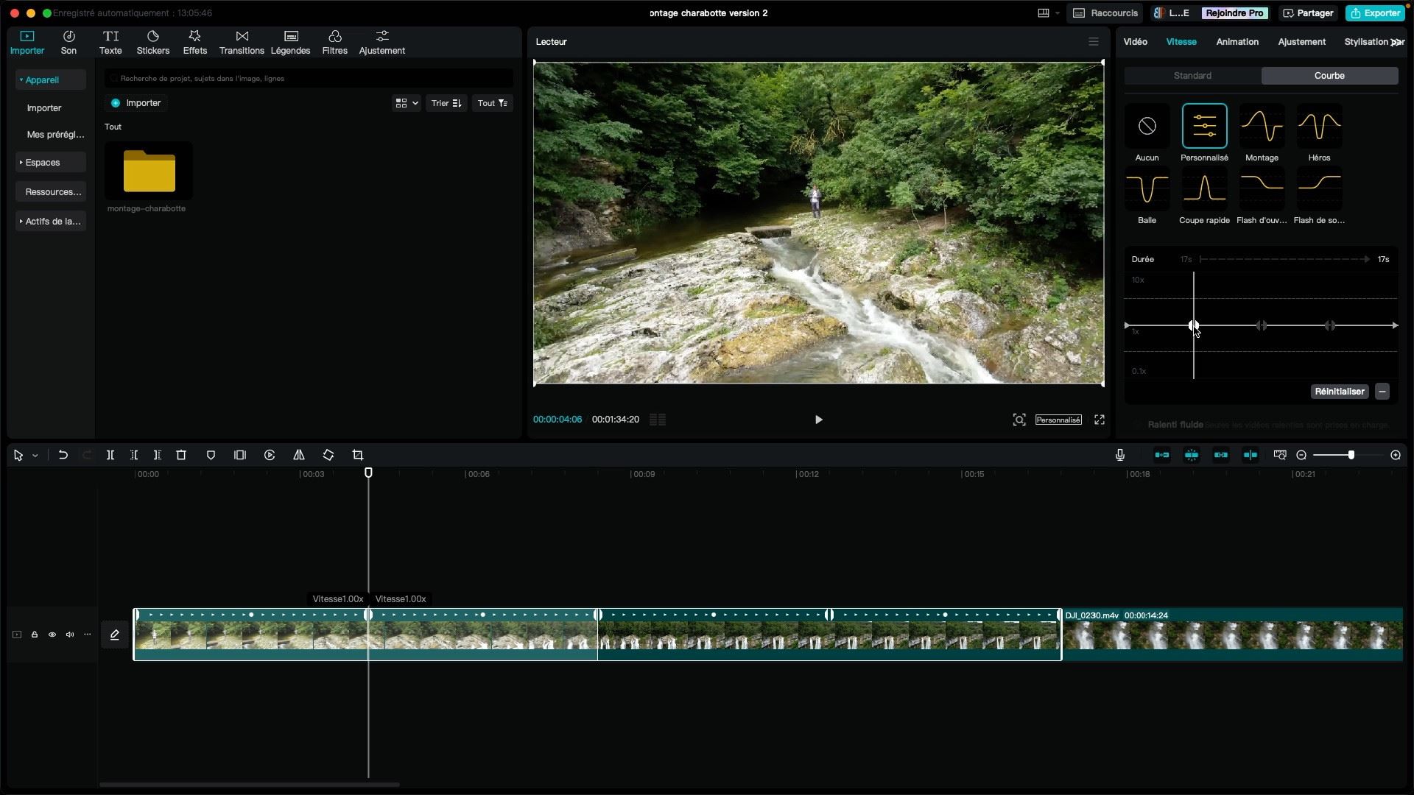Click the mirror flip icon
Viewport: 1414px width, 795px height.
point(299,455)
